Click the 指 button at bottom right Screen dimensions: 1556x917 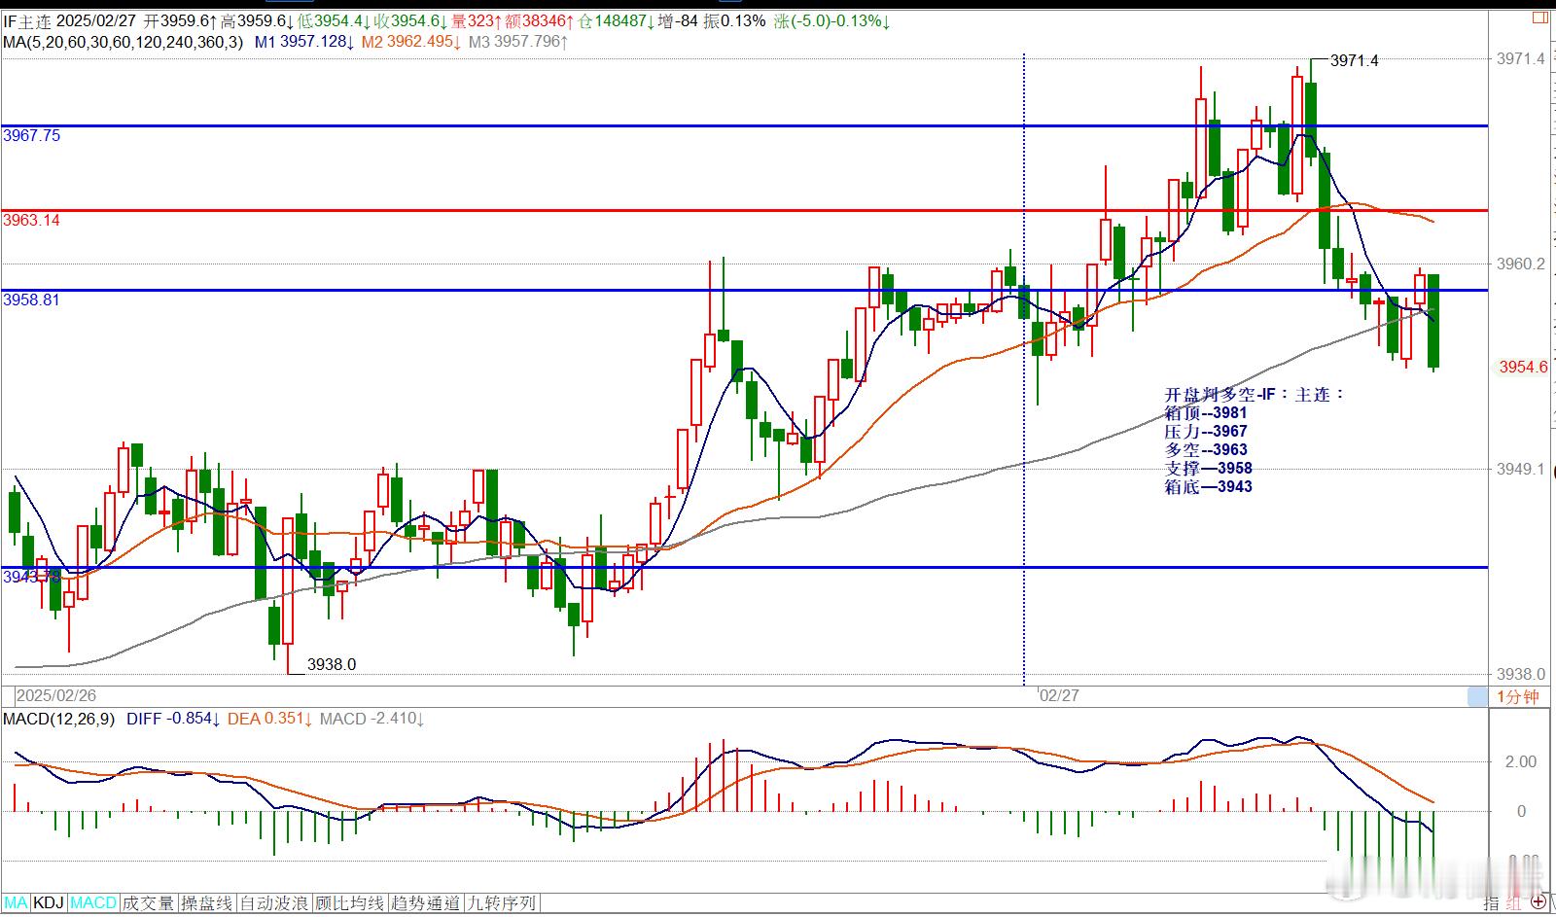tap(1492, 903)
